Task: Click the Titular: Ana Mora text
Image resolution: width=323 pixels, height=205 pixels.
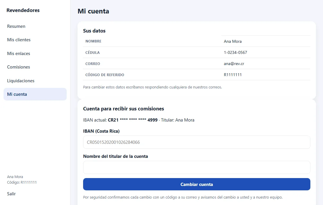Action: pyautogui.click(x=178, y=120)
